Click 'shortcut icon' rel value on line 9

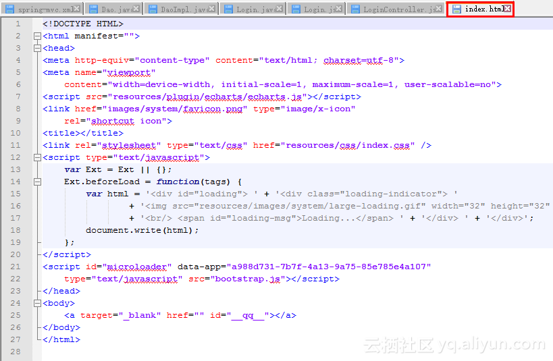pos(126,121)
